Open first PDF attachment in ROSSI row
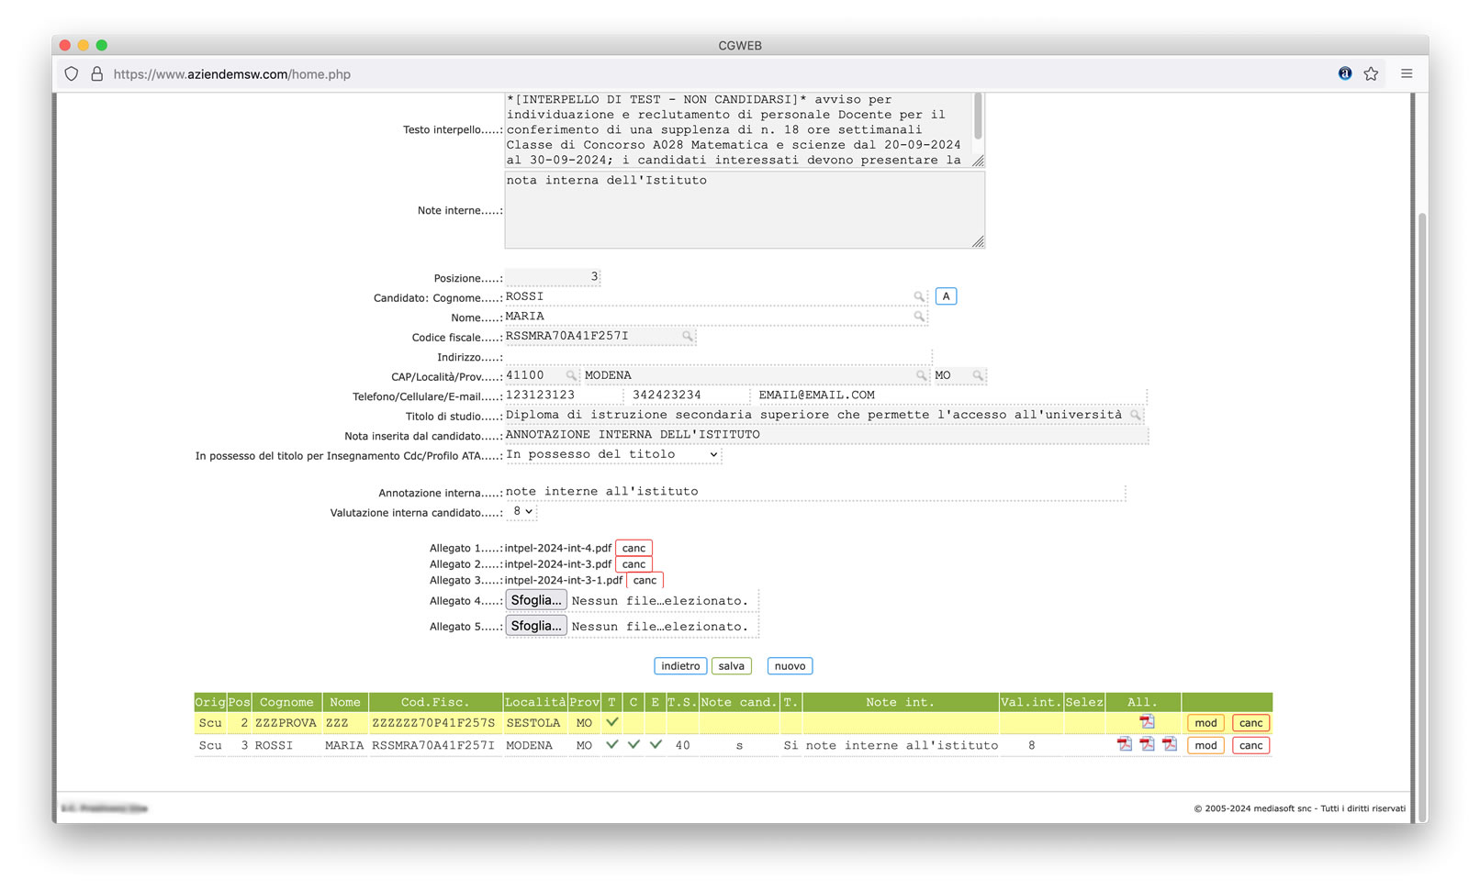This screenshot has height=891, width=1480. pyautogui.click(x=1125, y=744)
